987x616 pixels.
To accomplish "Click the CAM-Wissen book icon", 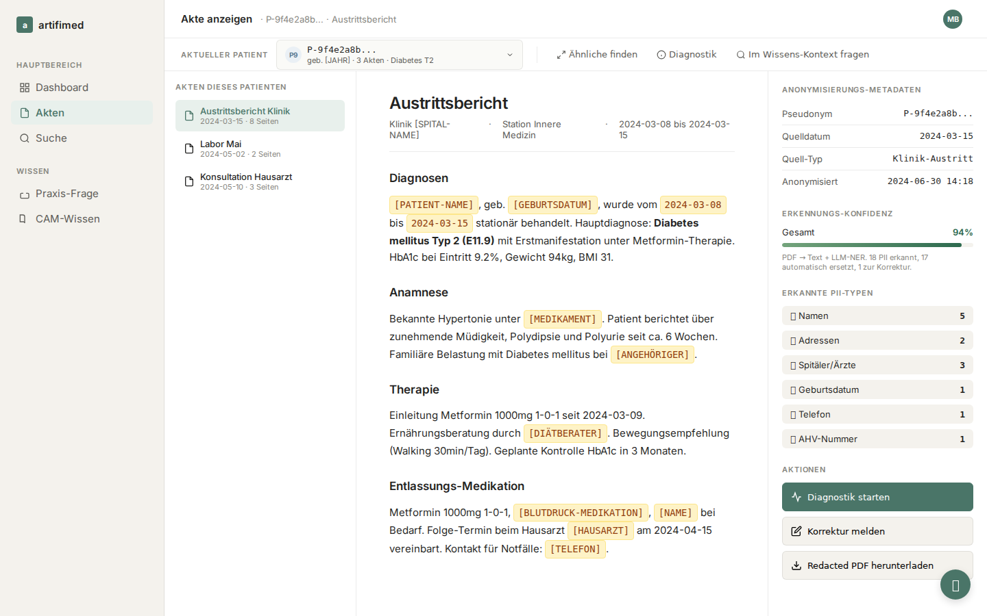I will (x=23, y=219).
